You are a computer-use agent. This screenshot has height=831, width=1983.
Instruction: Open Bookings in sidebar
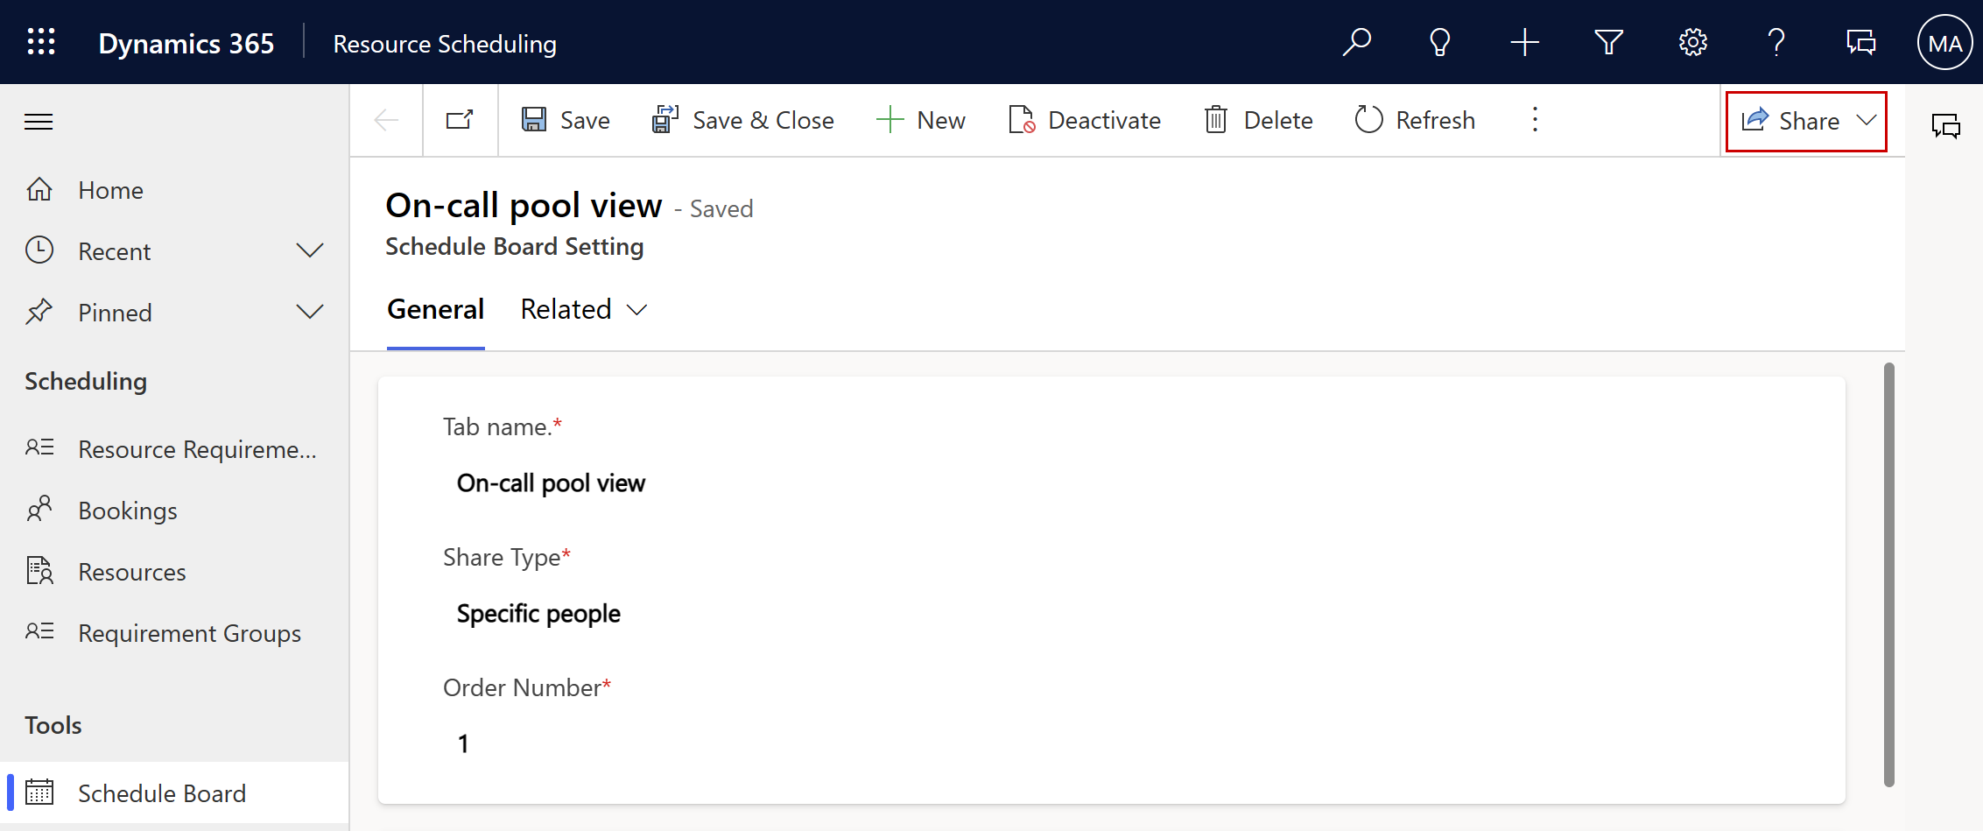click(175, 511)
